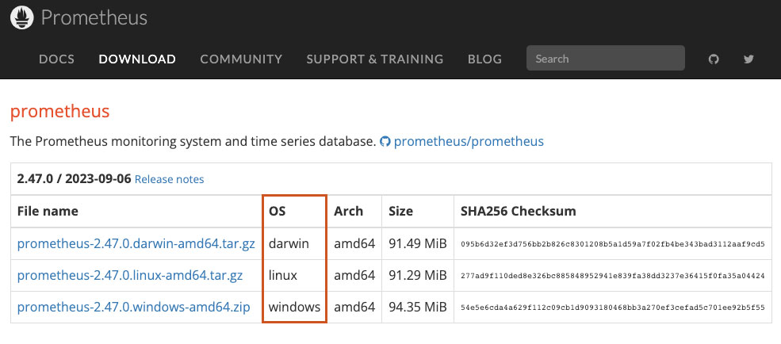
Task: Click the GitHub octocat icon beside prometheus/prometheus
Action: (x=385, y=141)
